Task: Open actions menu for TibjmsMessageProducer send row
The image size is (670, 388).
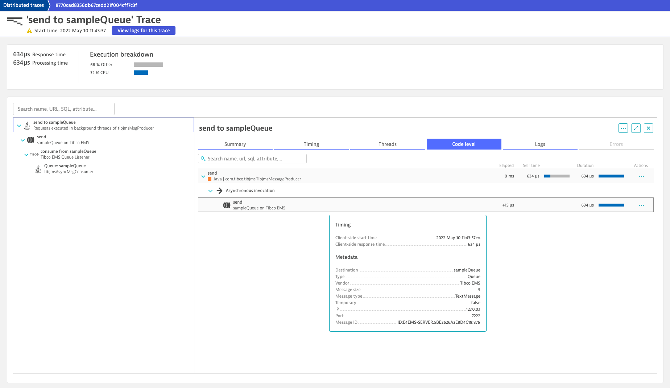Action: pos(641,176)
